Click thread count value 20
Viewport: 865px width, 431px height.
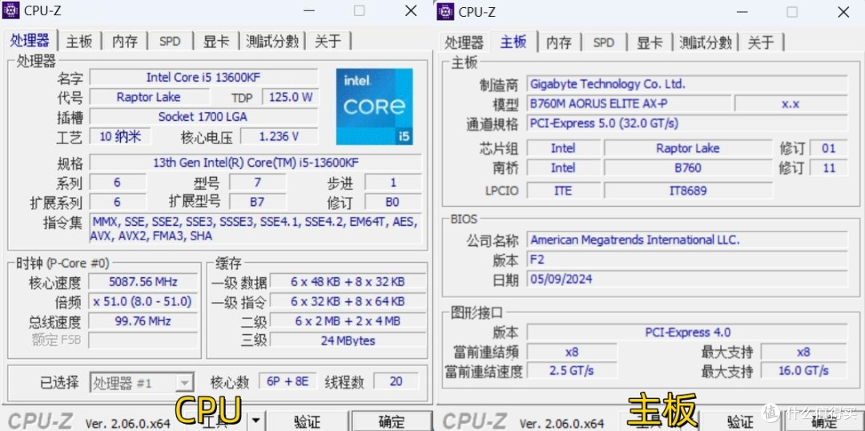[396, 381]
